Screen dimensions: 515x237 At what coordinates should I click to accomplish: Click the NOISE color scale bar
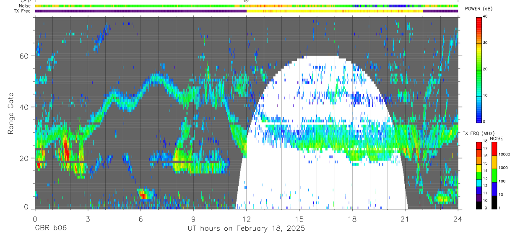coord(494,175)
